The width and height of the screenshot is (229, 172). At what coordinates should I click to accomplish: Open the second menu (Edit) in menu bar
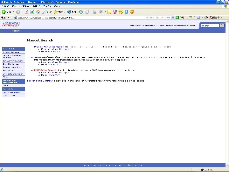coord(16,6)
